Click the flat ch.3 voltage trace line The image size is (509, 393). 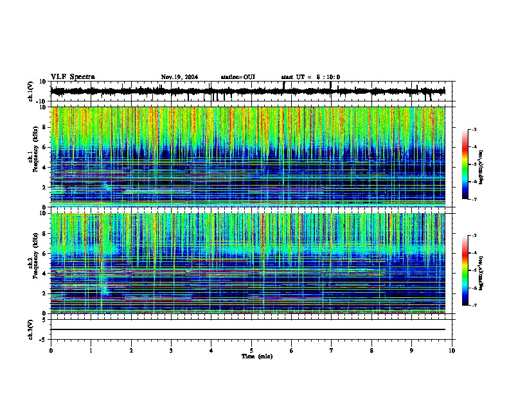pos(247,329)
